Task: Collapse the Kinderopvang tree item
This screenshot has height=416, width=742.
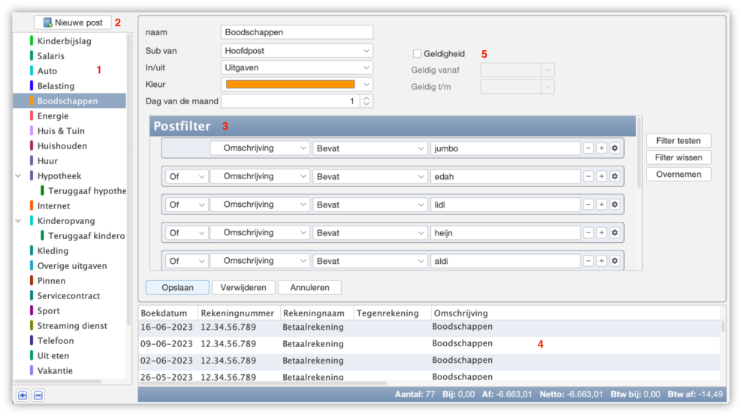Action: pos(19,221)
